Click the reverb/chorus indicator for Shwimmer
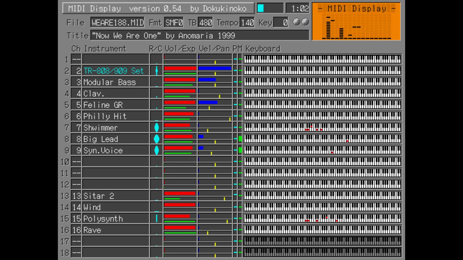The image size is (463, 260). (x=156, y=128)
